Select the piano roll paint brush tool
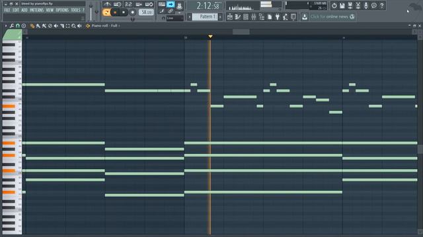This screenshot has height=237, width=423. (38, 26)
